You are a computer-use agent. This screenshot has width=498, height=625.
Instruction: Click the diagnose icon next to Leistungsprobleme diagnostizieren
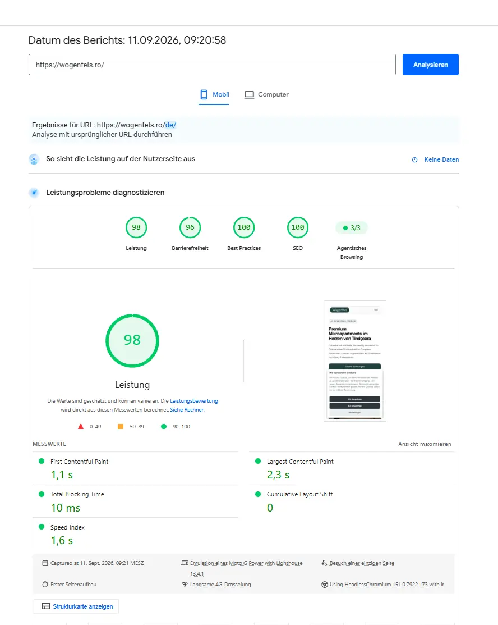[x=34, y=193]
